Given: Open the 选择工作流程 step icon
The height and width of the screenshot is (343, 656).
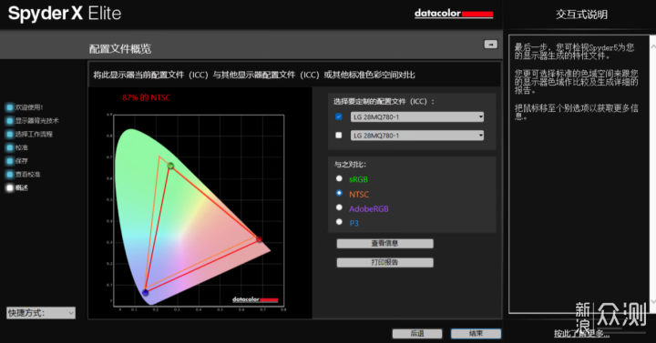Looking at the screenshot, I should click(10, 134).
